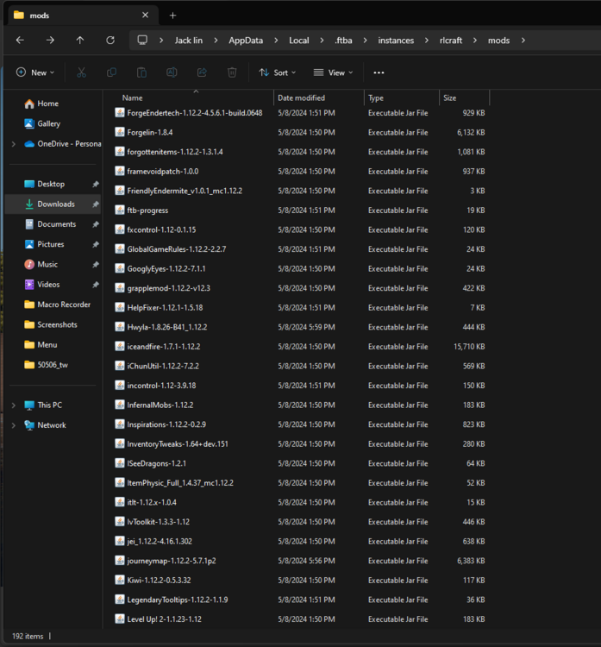Image resolution: width=601 pixels, height=647 pixels.
Task: Click chevron after mods in path
Action: pyautogui.click(x=523, y=41)
